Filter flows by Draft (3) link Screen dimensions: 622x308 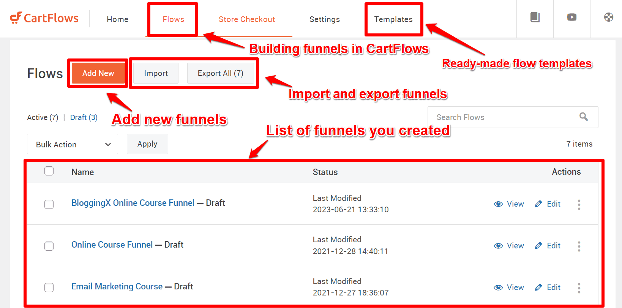[84, 117]
